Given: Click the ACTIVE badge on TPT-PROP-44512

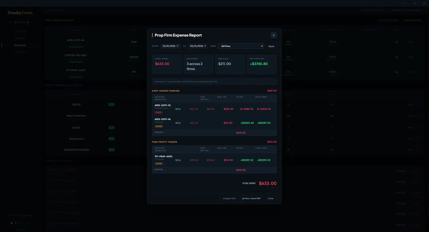Looking at the screenshot, I should tap(159, 164).
